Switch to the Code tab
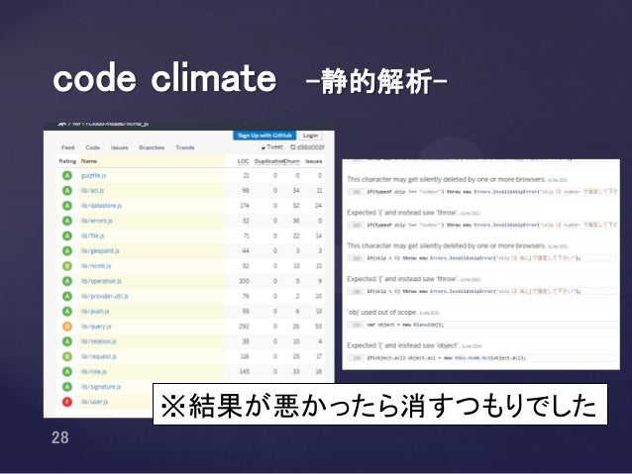Screen dimensions: 632x474 [x=93, y=147]
